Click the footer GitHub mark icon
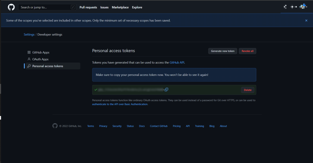This screenshot has height=163, width=313. pos(55,126)
